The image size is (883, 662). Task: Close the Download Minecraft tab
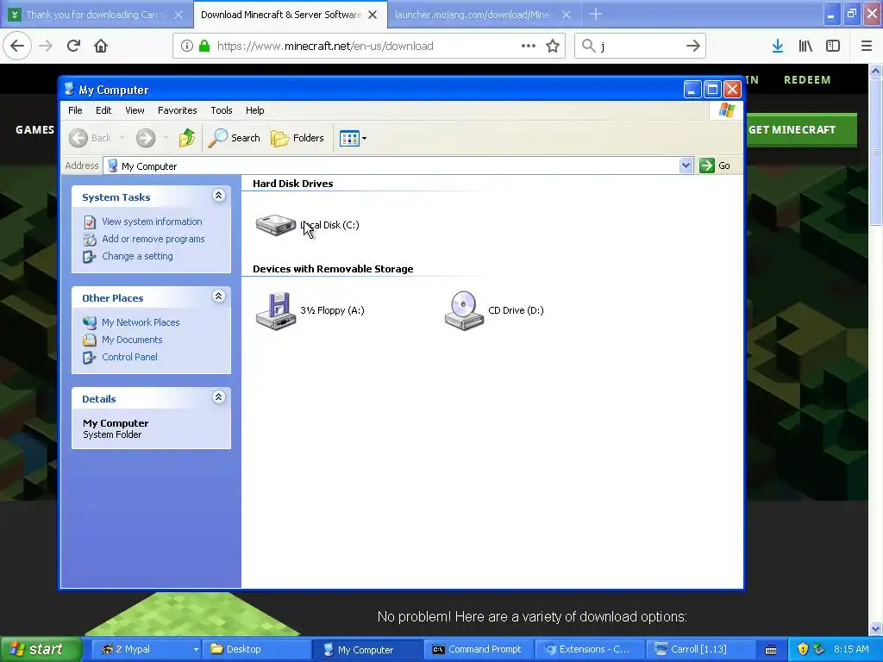(x=373, y=15)
